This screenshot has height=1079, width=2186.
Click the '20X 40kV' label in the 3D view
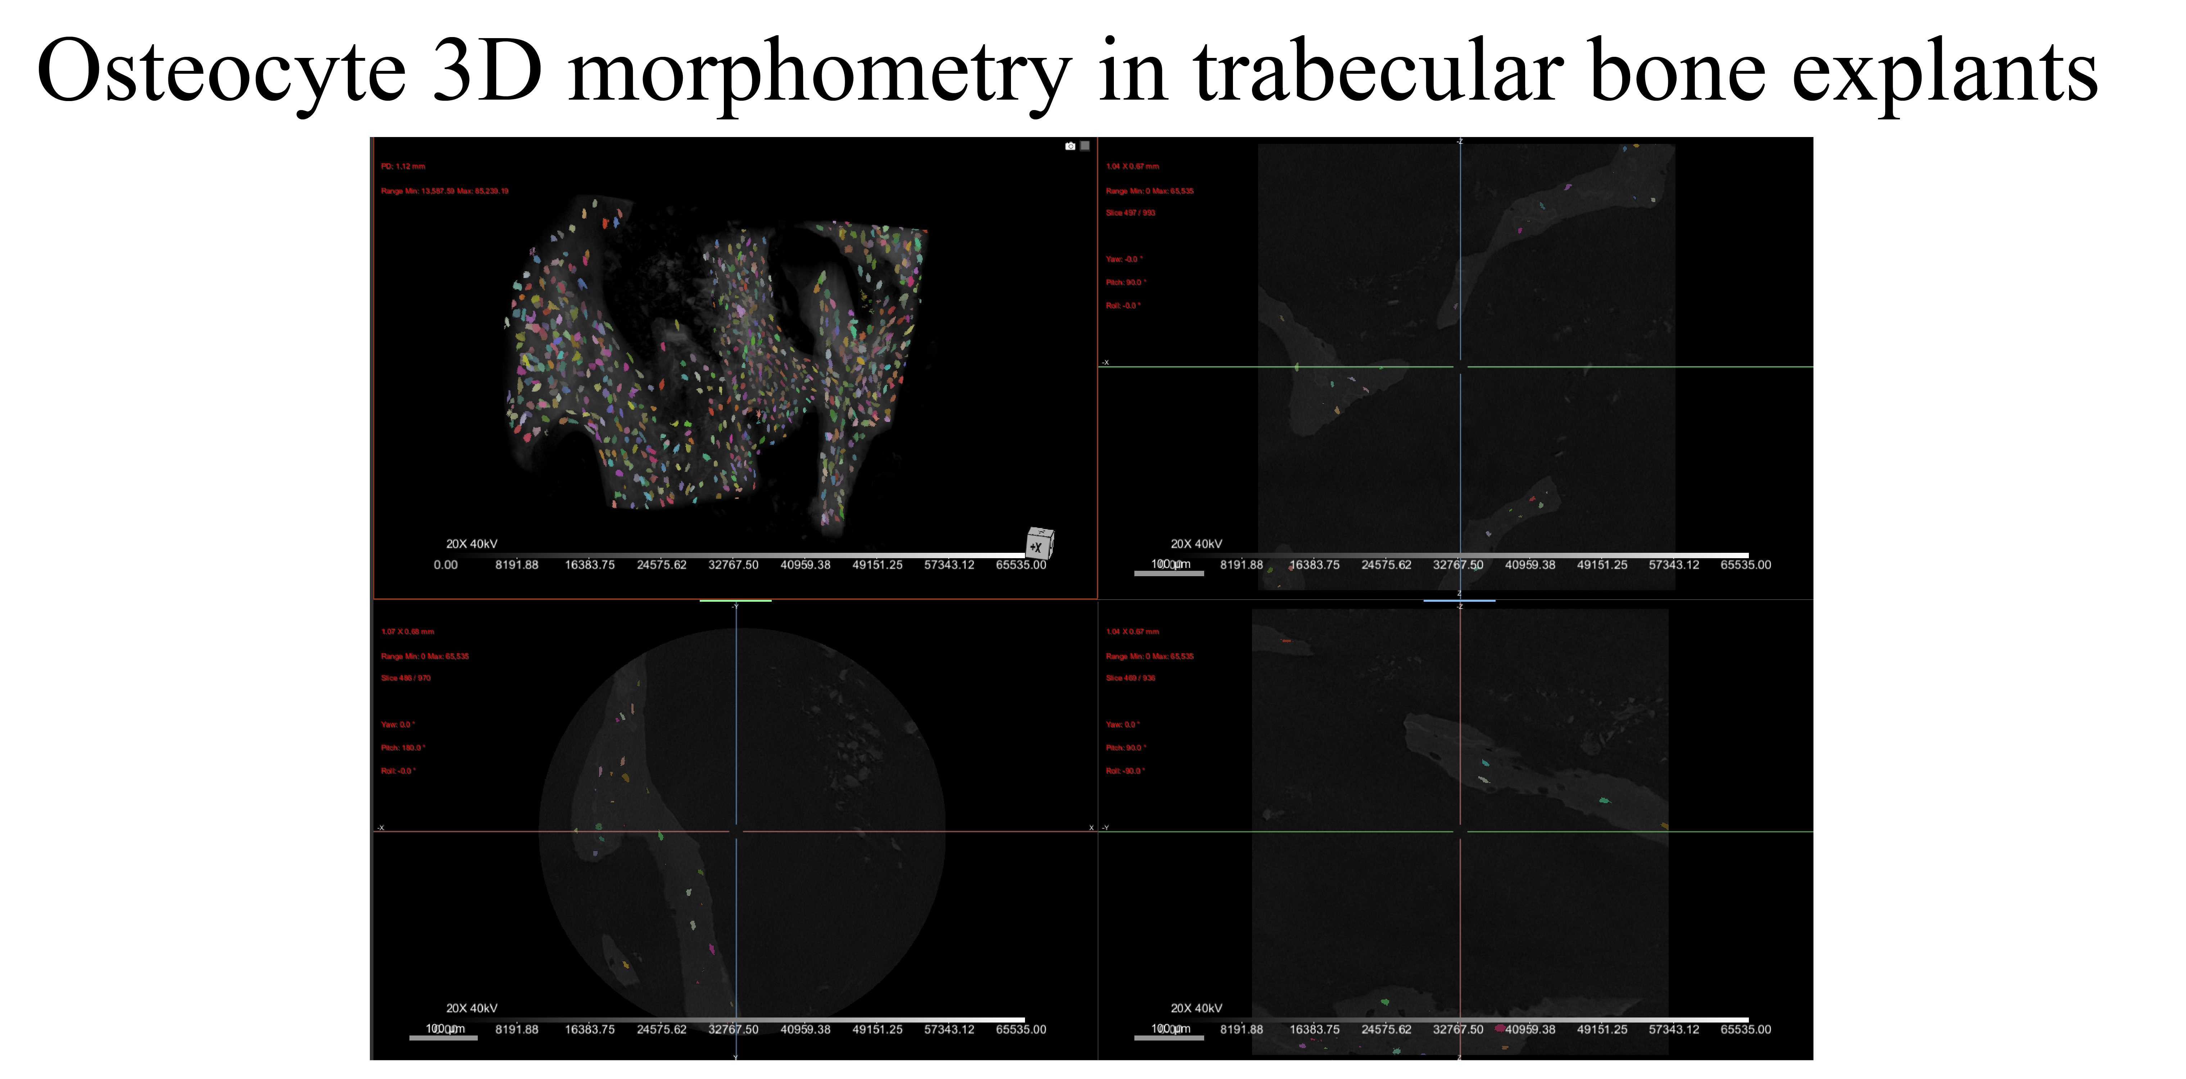[x=472, y=544]
